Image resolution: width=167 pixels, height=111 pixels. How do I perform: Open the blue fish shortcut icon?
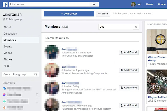pos(4,88)
